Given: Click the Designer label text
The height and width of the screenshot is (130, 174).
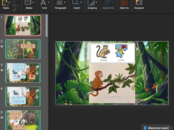Looking at the screenshot, I should [139, 8].
